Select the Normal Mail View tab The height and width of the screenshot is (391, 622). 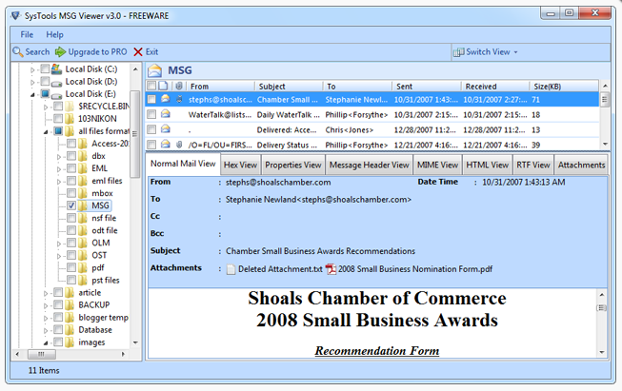coord(183,164)
